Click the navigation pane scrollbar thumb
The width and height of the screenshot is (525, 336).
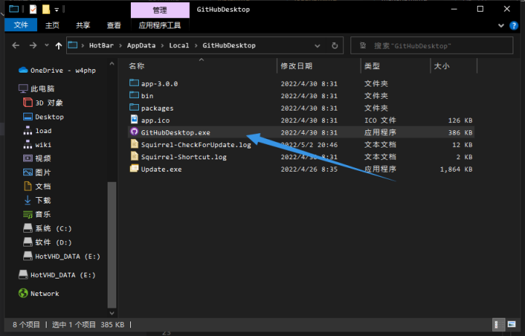[112, 245]
